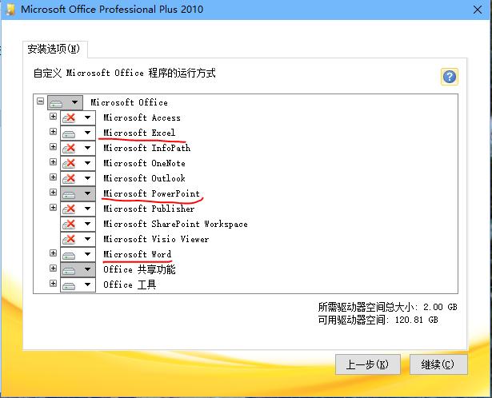
Task: Select the Microsoft Outlook label
Action: [x=144, y=178]
